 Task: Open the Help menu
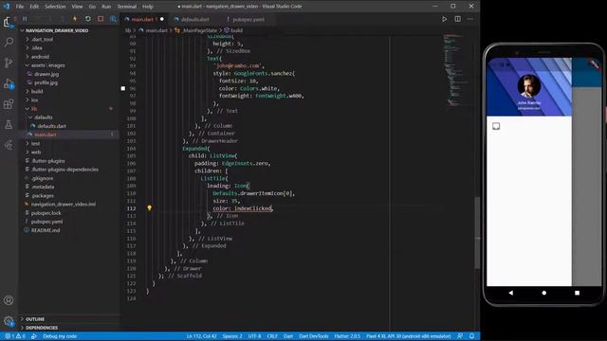[x=148, y=7]
